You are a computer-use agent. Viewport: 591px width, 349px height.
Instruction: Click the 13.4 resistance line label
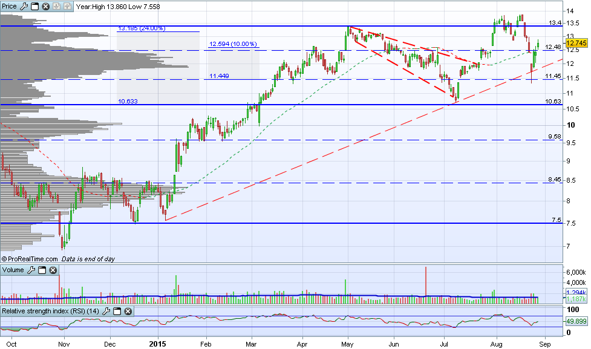point(555,23)
